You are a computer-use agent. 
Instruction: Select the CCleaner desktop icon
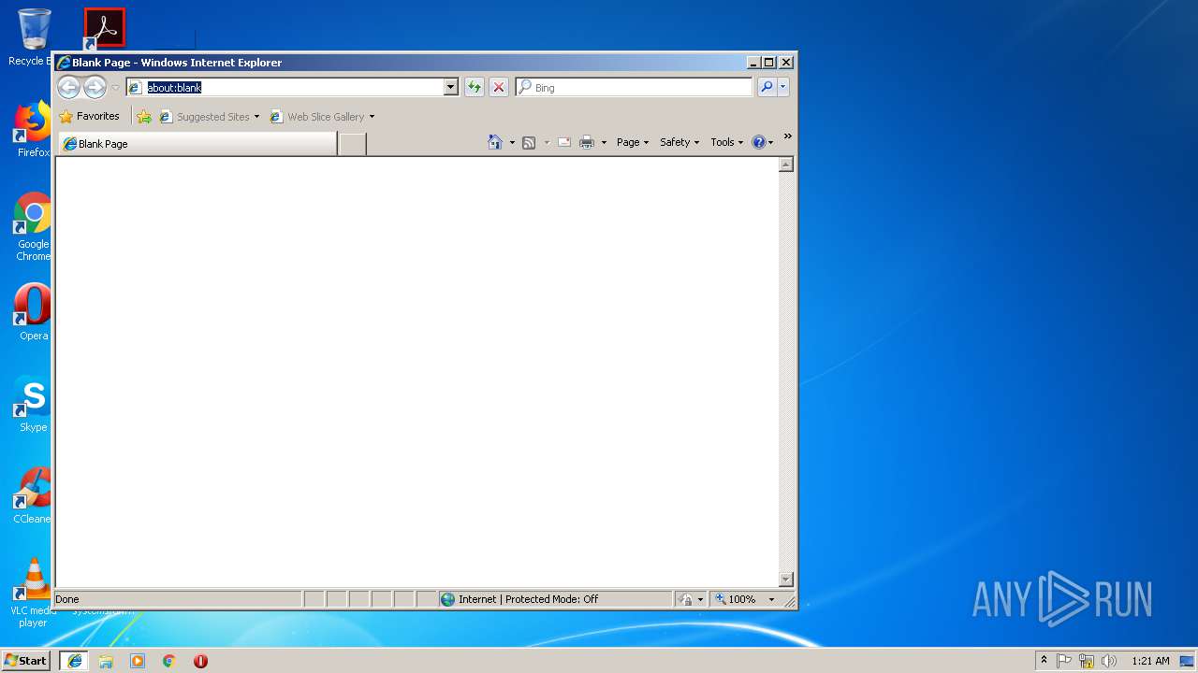[x=33, y=495]
